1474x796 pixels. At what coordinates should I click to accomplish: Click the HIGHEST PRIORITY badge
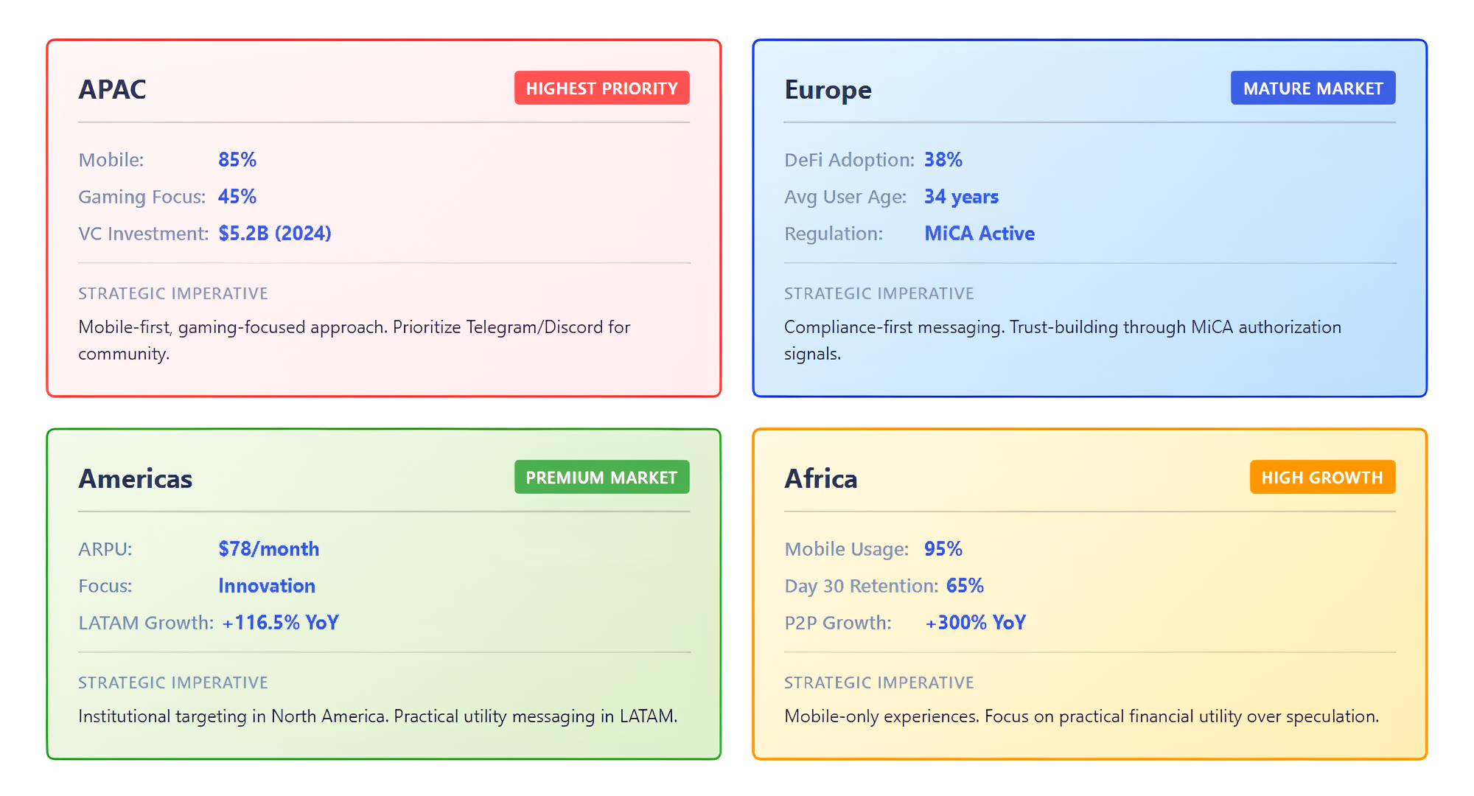pos(601,88)
